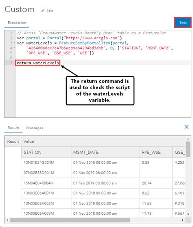Click the Edit link next to title
Image resolution: width=193 pixels, height=227 pixels.
pyautogui.click(x=50, y=11)
